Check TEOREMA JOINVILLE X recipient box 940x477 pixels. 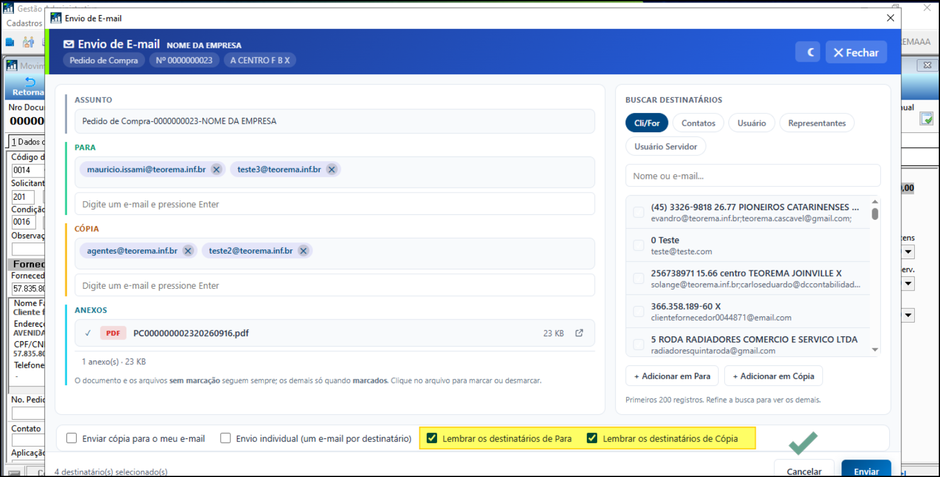638,279
